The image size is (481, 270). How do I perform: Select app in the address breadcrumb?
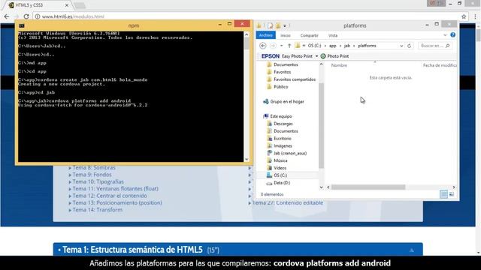[332, 46]
